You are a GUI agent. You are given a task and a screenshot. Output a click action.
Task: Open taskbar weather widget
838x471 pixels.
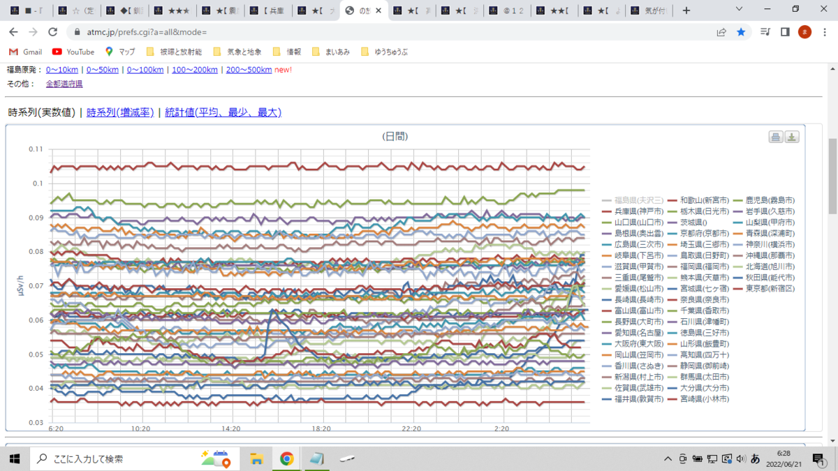pos(216,458)
